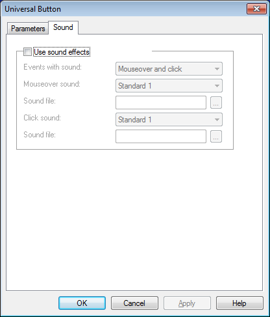
Task: Confirm the dialog with OK
Action: pos(82,303)
